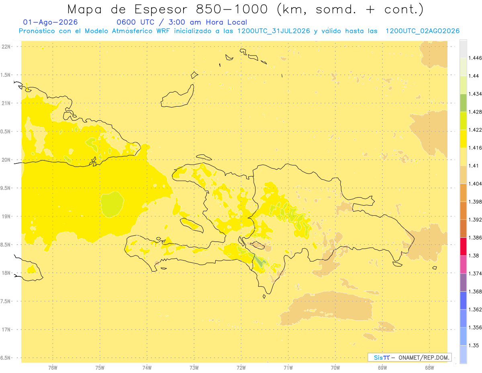Select the 1.356 colorbar value

point(475,328)
